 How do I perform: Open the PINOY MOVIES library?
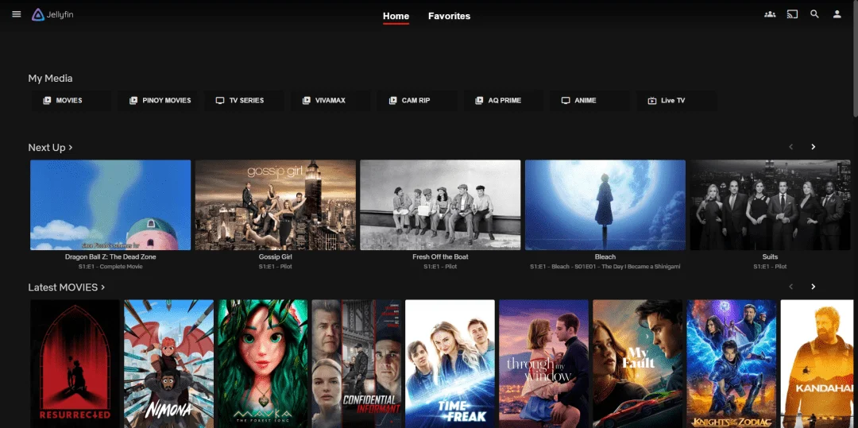[158, 101]
